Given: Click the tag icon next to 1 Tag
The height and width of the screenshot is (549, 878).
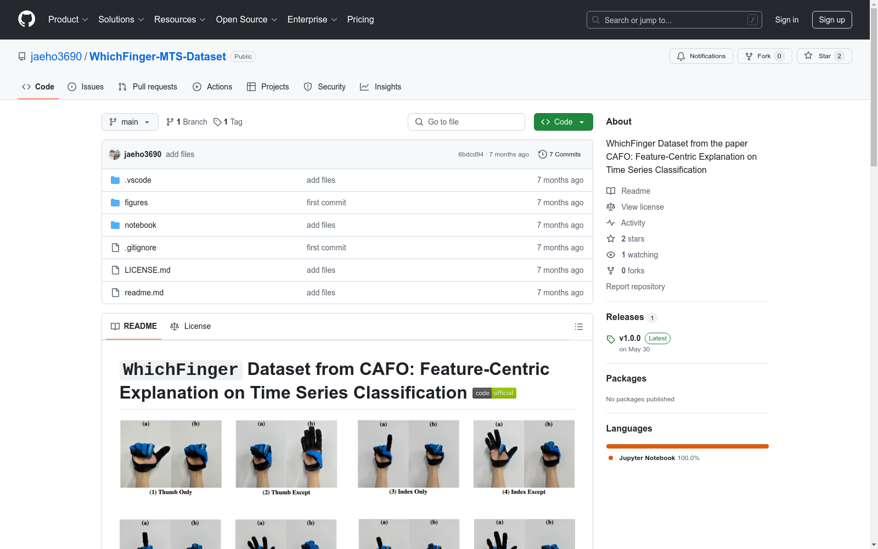Looking at the screenshot, I should [217, 122].
